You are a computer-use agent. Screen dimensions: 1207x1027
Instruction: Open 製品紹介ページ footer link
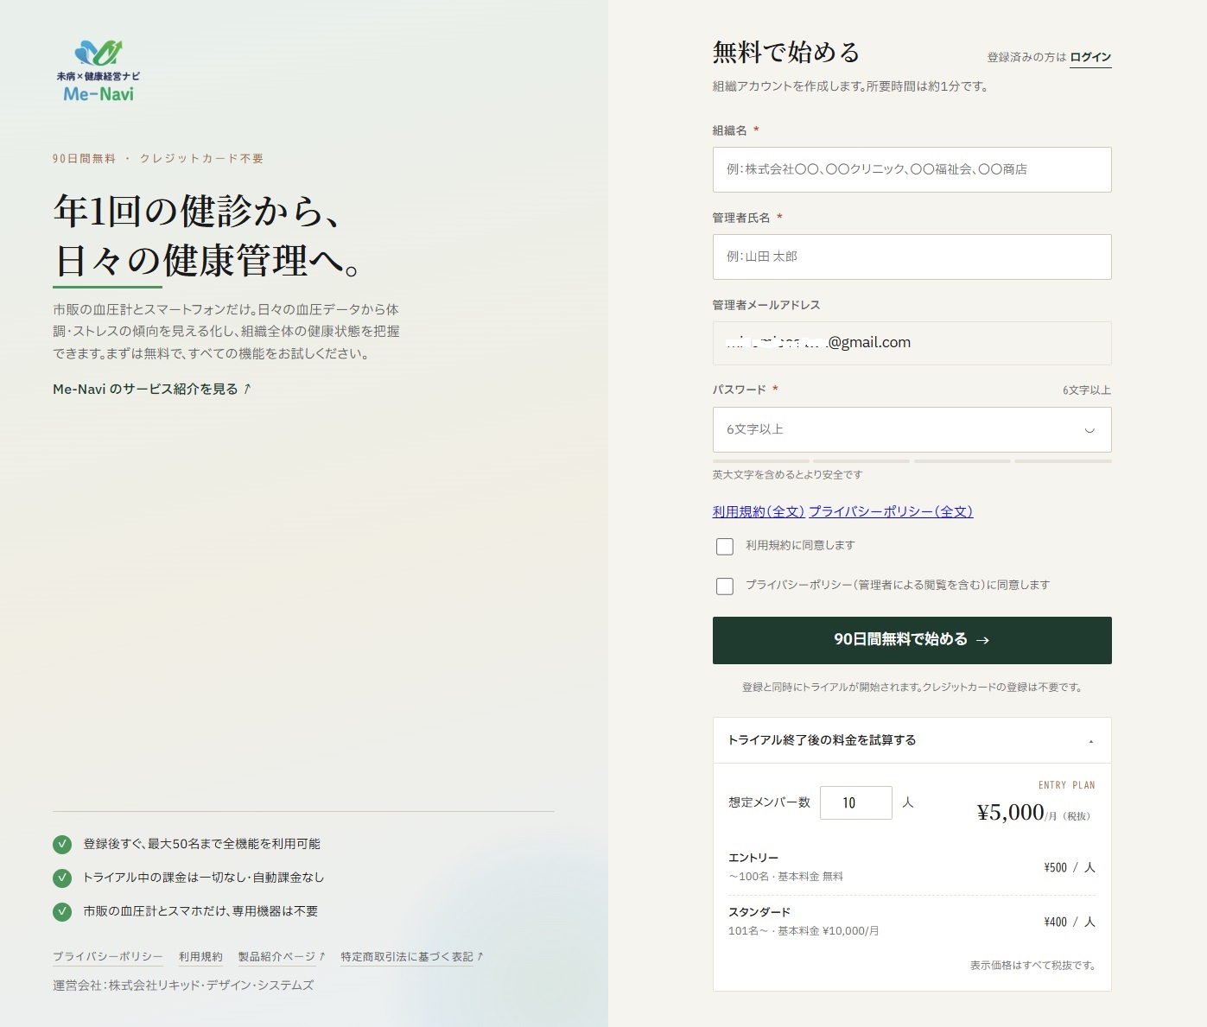pos(282,956)
